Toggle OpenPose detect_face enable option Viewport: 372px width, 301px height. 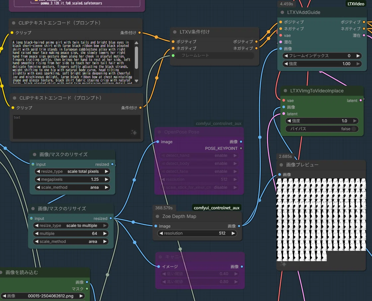(199, 171)
